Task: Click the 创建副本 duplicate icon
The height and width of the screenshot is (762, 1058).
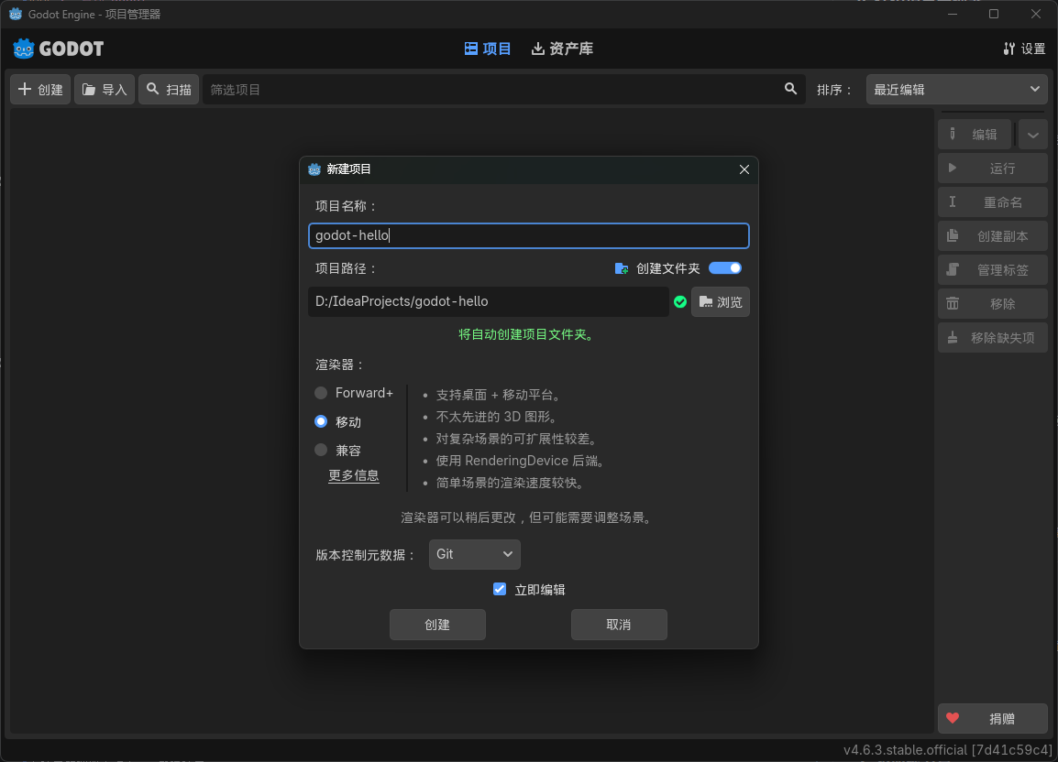Action: coord(953,235)
